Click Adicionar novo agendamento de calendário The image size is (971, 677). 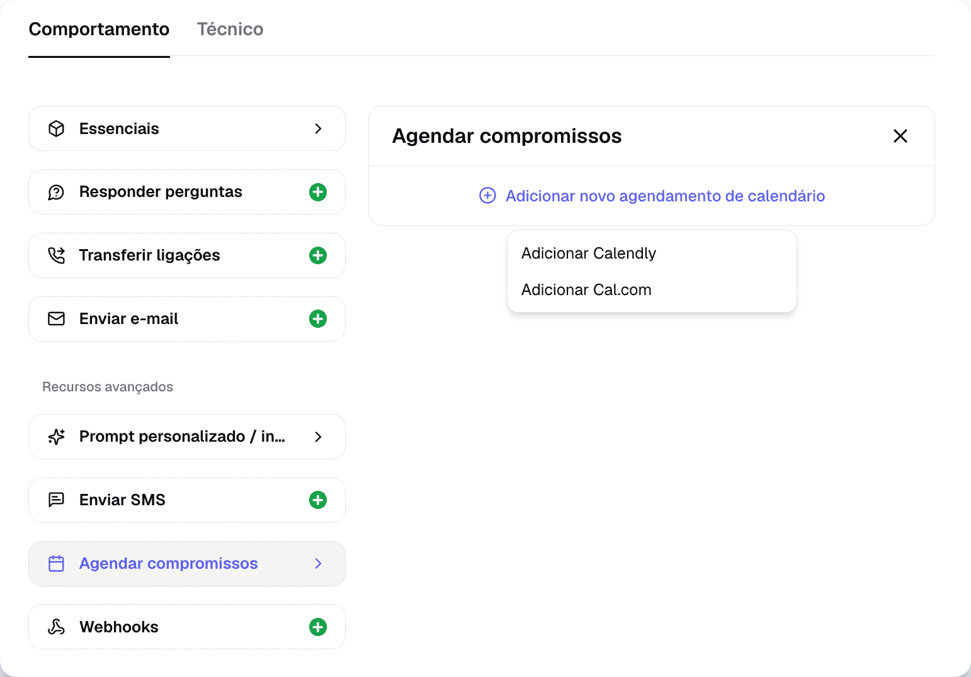(652, 196)
